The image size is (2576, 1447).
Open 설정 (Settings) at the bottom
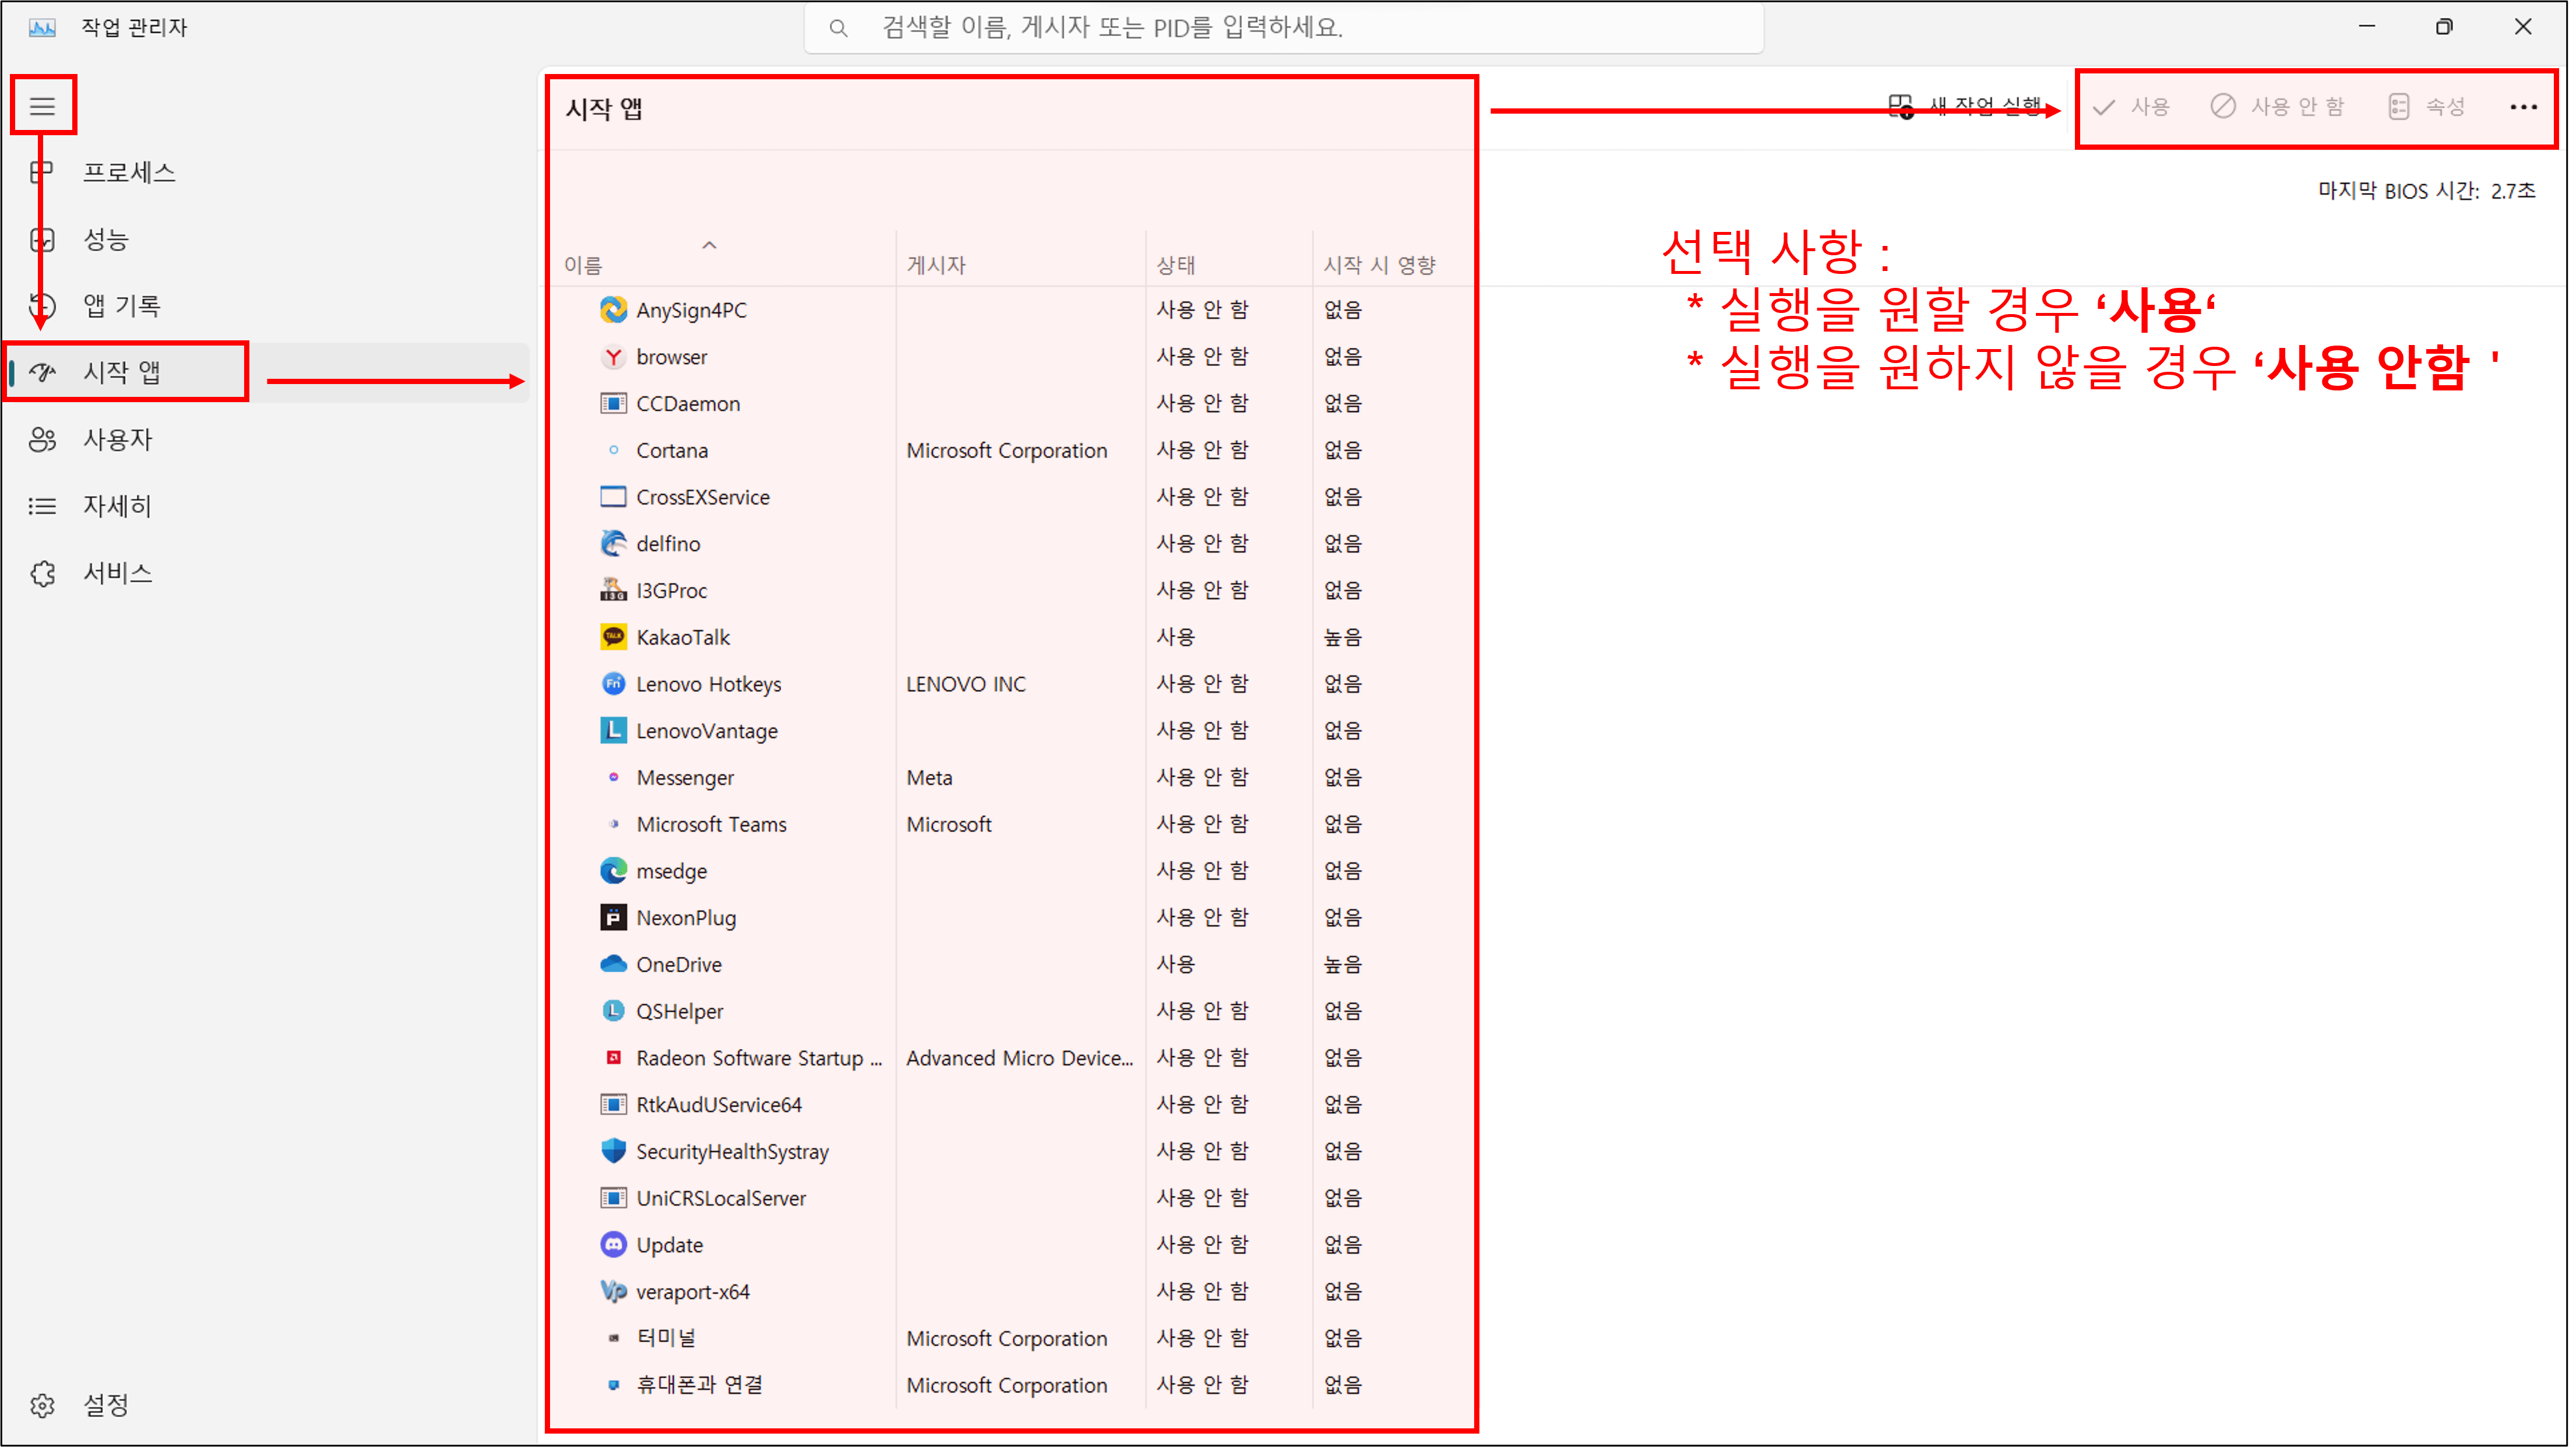tap(106, 1405)
